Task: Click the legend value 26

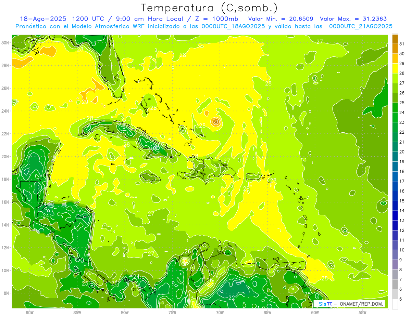Action: pos(402,93)
